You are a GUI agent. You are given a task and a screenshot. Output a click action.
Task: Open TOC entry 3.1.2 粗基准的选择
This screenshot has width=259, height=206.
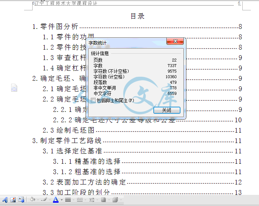point(147,172)
